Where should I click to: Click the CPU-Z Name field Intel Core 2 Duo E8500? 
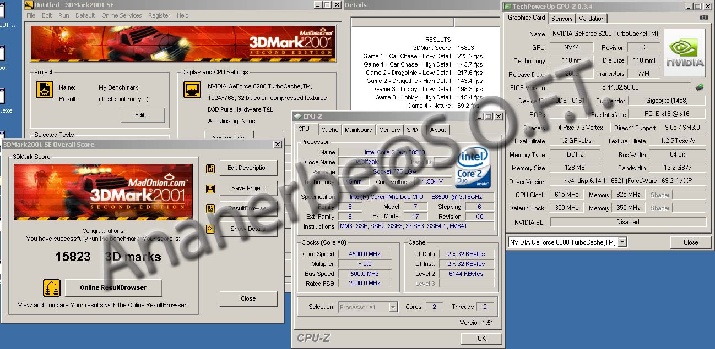(394, 153)
